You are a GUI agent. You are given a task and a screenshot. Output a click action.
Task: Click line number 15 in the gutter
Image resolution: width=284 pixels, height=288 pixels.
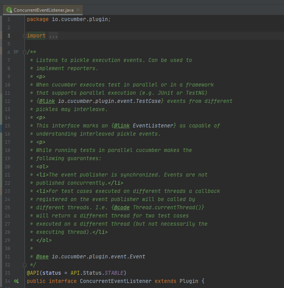pos(7,125)
